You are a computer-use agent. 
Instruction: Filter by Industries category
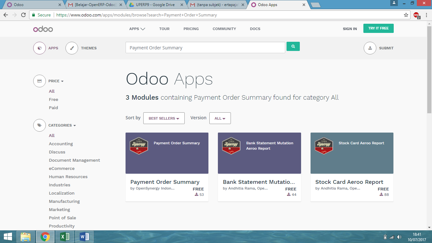[x=59, y=185]
